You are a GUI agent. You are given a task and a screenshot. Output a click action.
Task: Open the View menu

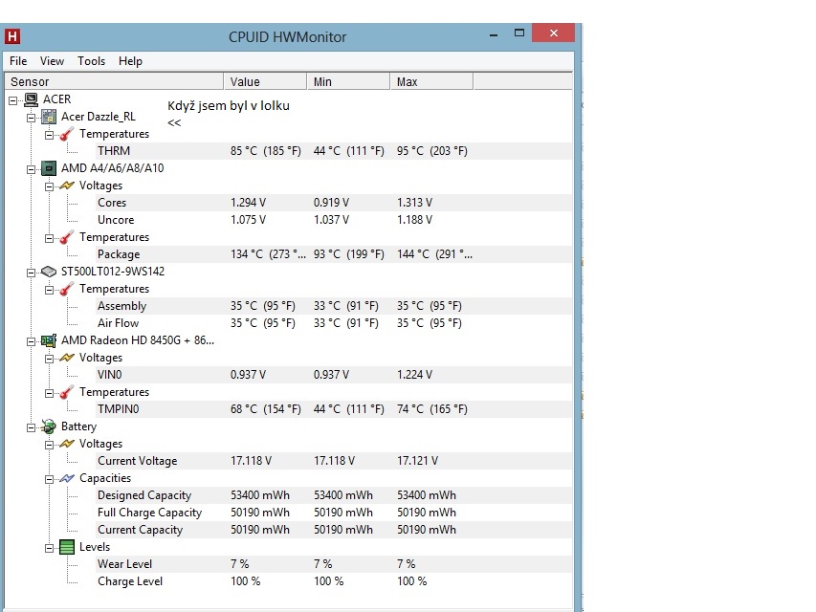tap(52, 61)
